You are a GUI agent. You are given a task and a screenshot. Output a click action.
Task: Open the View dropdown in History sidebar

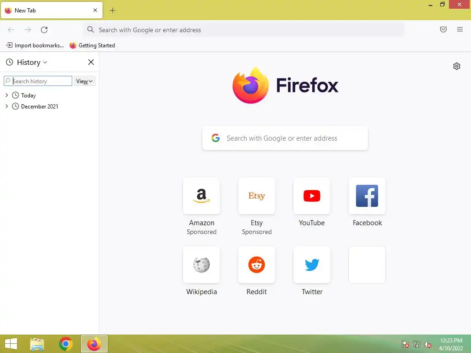click(85, 81)
